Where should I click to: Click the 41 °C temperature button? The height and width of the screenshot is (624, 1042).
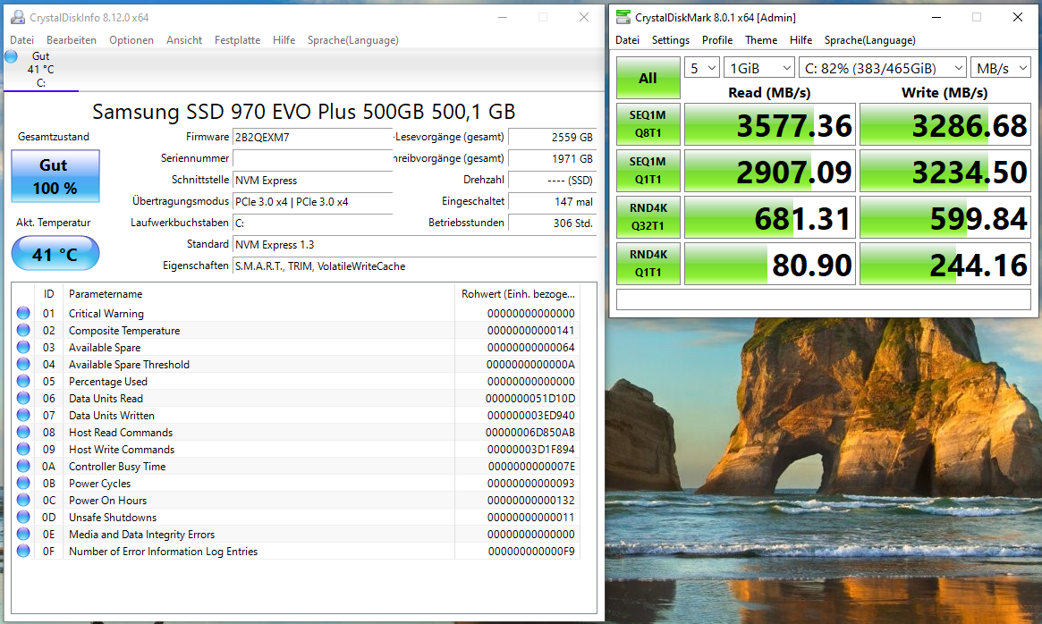click(55, 253)
